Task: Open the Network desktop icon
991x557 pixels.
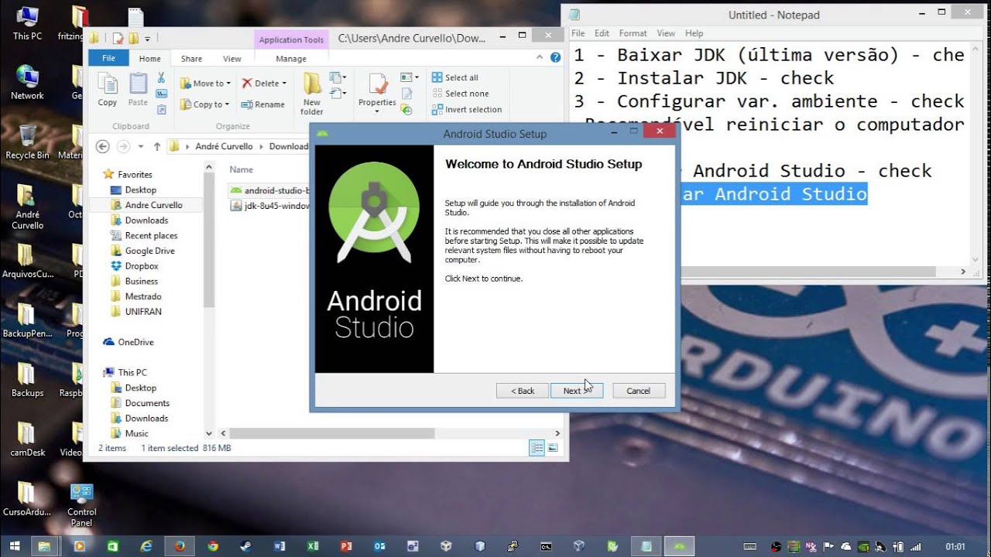Action: click(27, 83)
